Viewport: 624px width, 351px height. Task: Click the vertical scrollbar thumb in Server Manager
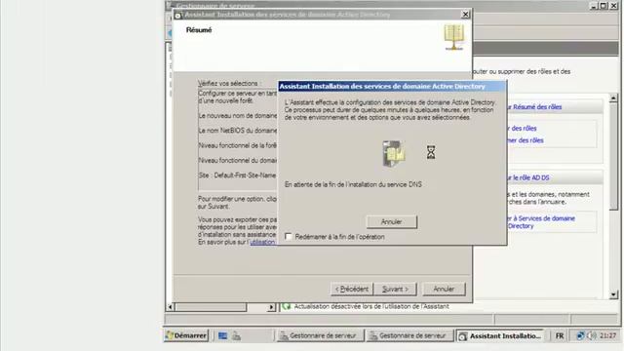[x=613, y=156]
